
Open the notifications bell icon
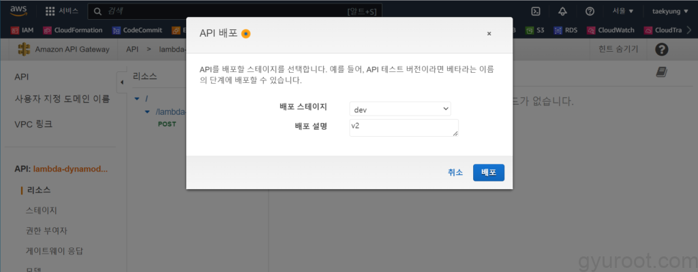562,12
